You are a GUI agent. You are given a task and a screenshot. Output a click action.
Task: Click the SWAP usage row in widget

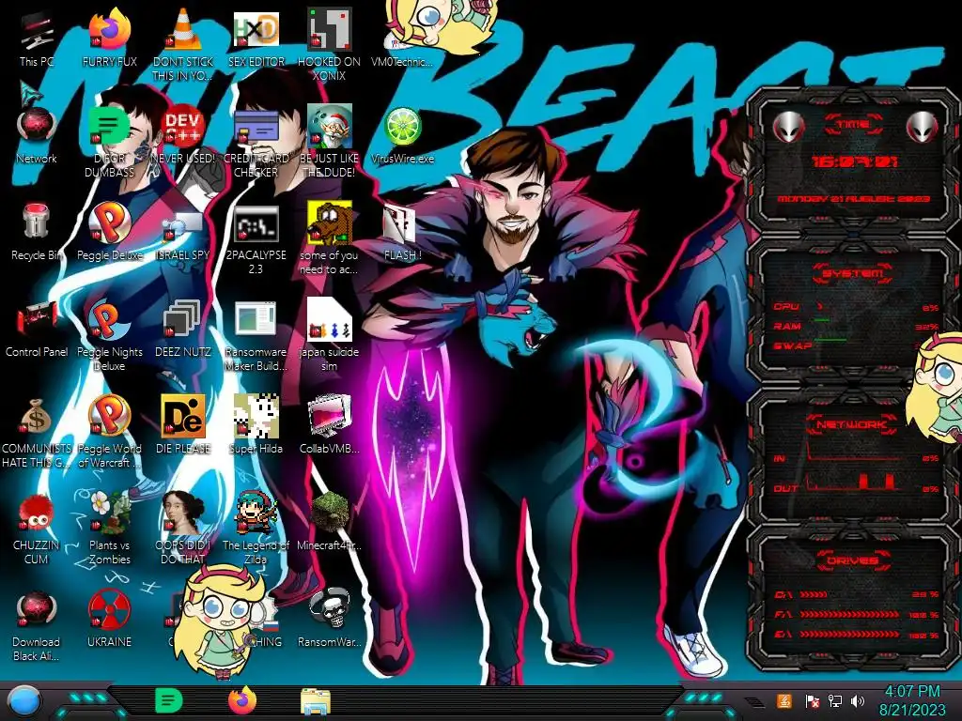pyautogui.click(x=857, y=345)
